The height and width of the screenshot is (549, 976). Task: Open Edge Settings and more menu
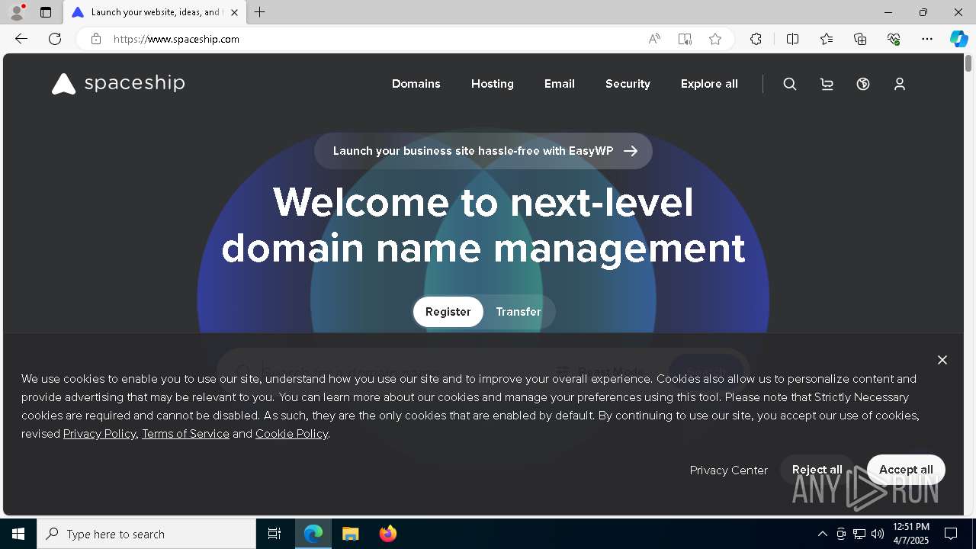tap(927, 39)
